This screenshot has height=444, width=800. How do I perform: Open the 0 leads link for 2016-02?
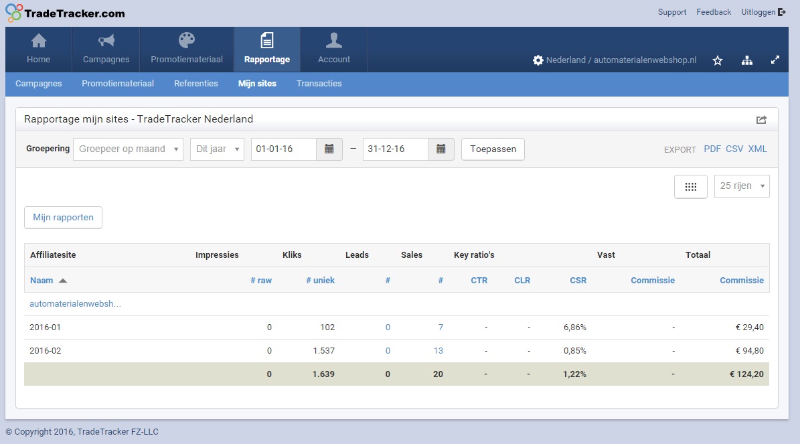(388, 351)
